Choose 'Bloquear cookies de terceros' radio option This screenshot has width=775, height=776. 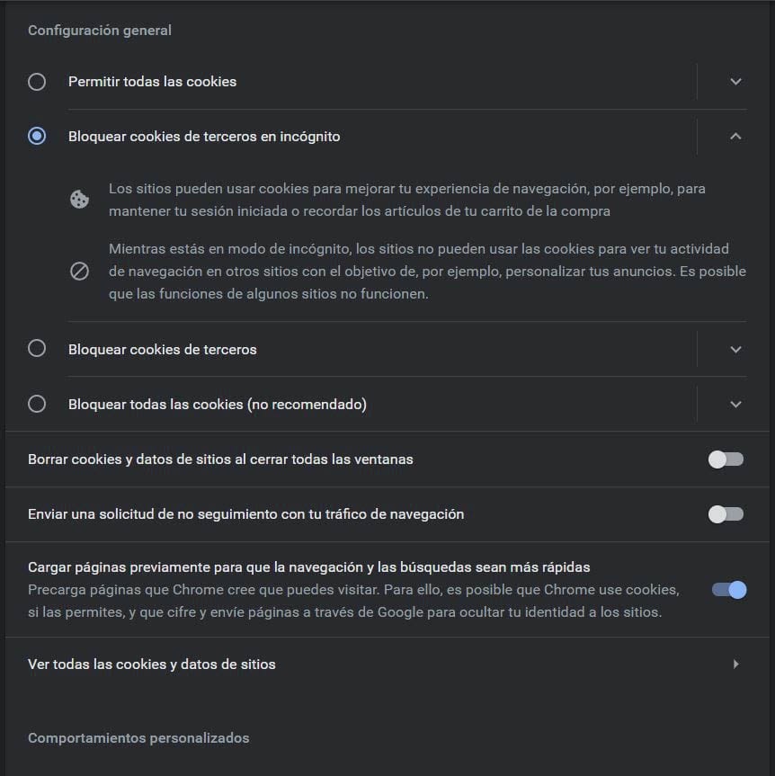point(37,349)
